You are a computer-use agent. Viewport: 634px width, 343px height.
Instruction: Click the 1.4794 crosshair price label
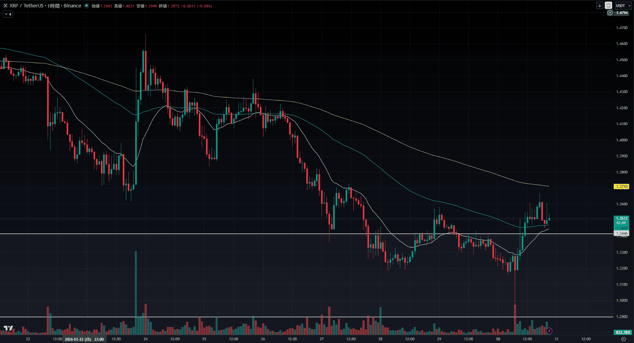(x=622, y=13)
